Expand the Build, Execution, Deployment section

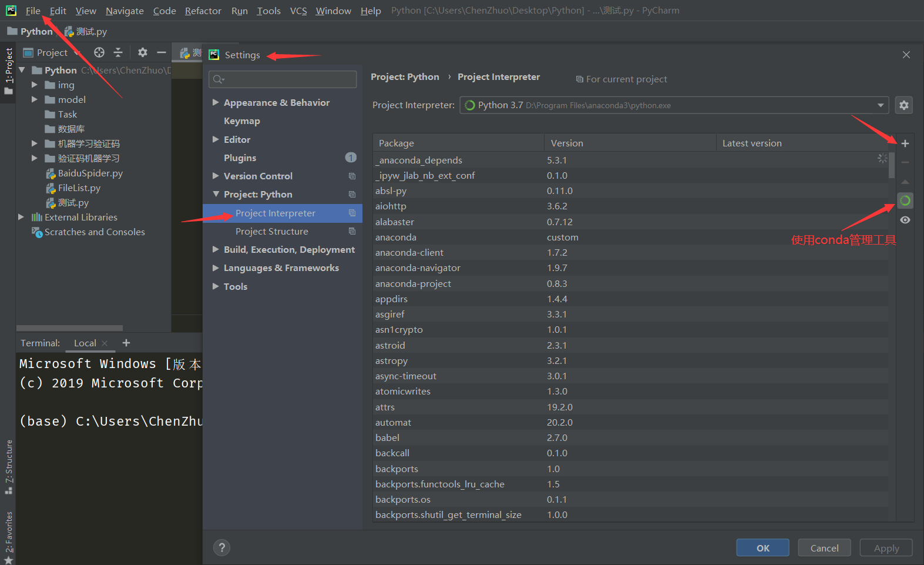pos(216,250)
